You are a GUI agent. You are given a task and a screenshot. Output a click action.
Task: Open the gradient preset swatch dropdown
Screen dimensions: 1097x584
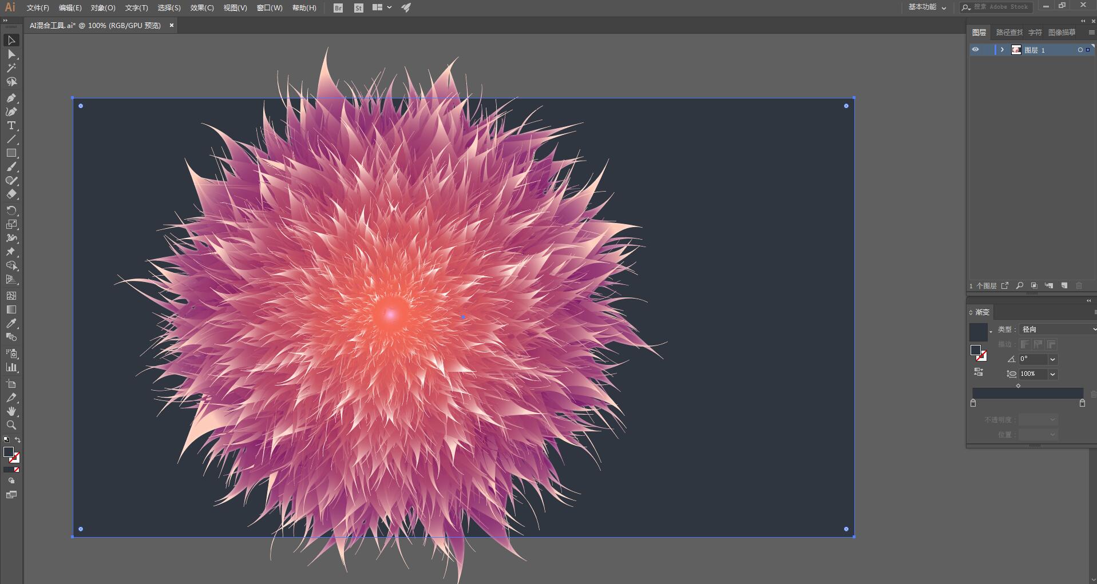[991, 332]
